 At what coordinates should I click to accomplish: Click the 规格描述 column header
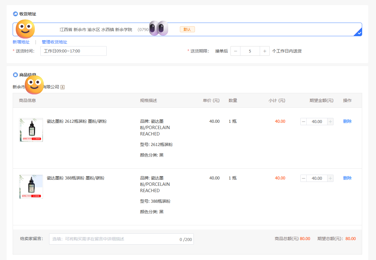point(149,100)
